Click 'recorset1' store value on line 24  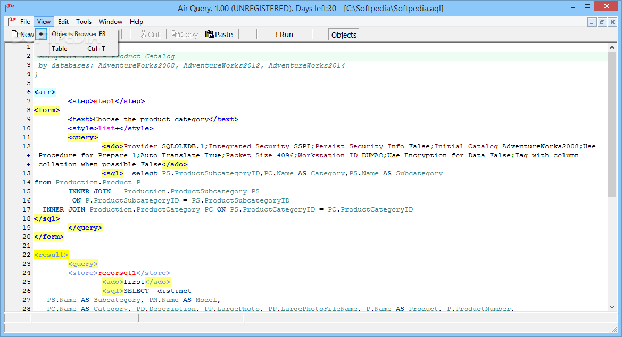click(x=117, y=273)
